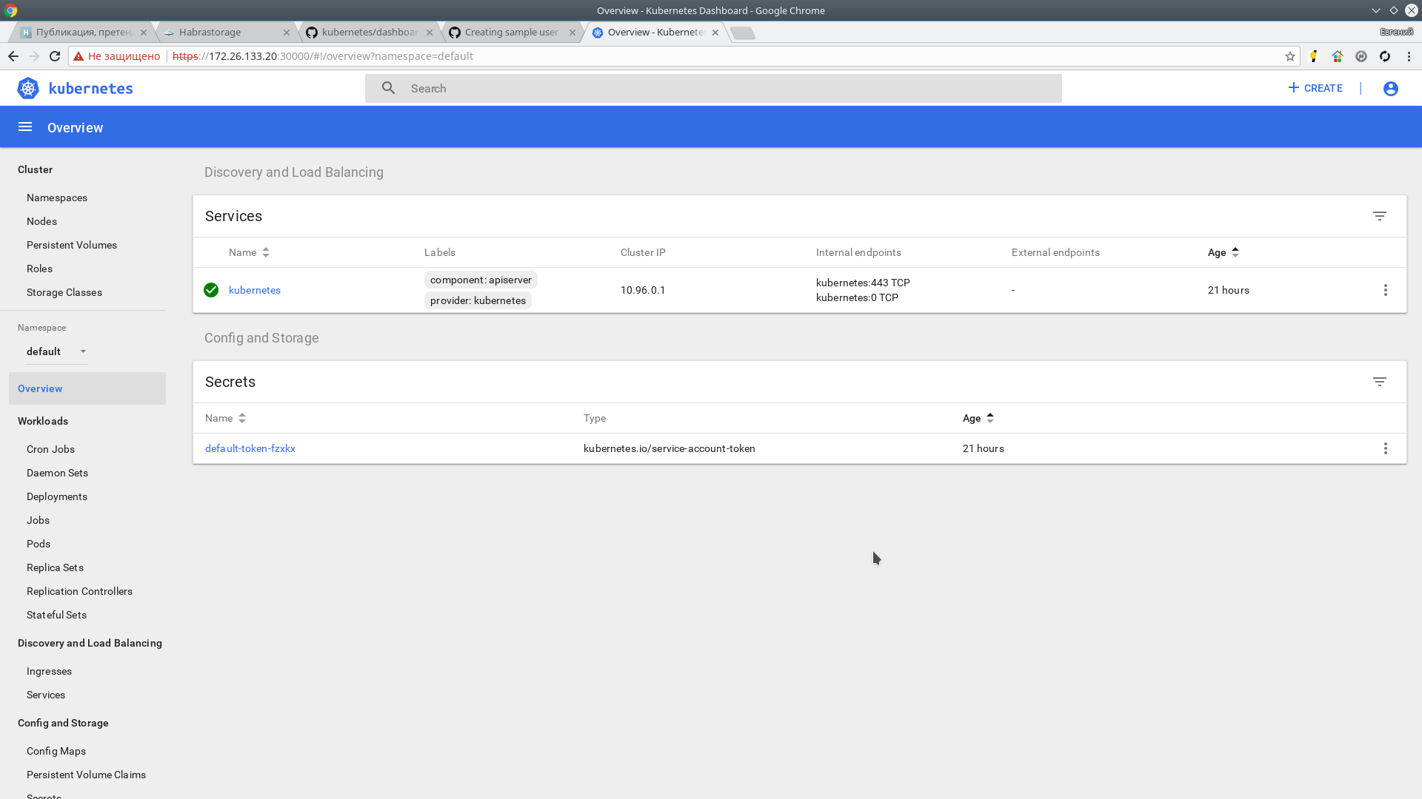Click the Kubernetes logo icon

pos(28,88)
